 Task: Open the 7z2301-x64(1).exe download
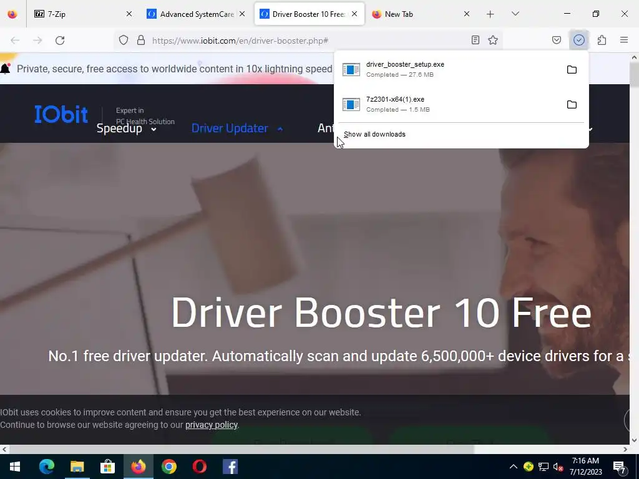pos(449,105)
